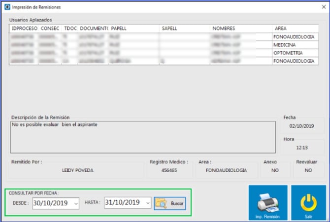Viewport: 330px width, 222px height.
Task: Click the Registro Medico field 456465
Action: tap(169, 170)
